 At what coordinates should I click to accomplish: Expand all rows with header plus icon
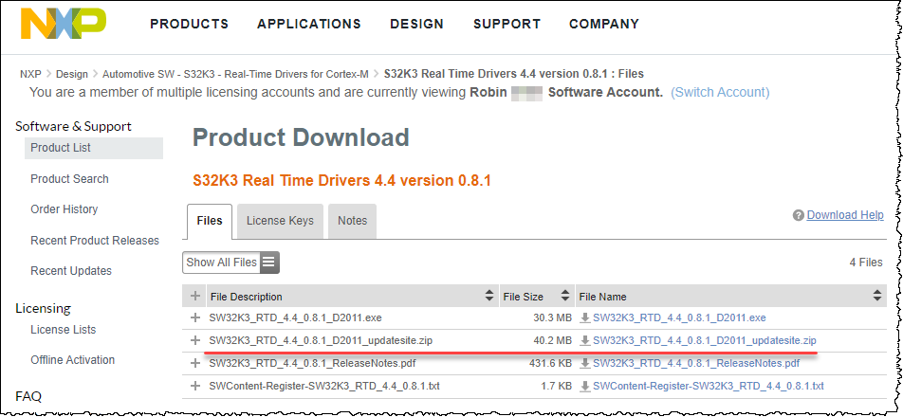coord(195,297)
